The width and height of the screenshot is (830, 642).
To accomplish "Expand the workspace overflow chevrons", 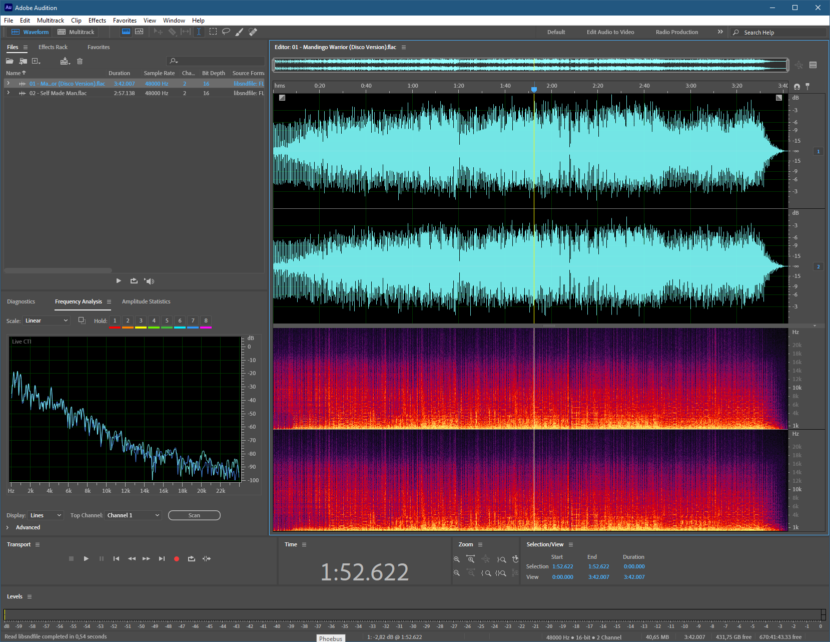I will [720, 32].
